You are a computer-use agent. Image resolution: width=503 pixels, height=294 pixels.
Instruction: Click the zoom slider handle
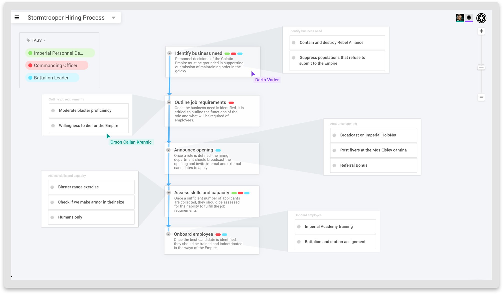(481, 68)
